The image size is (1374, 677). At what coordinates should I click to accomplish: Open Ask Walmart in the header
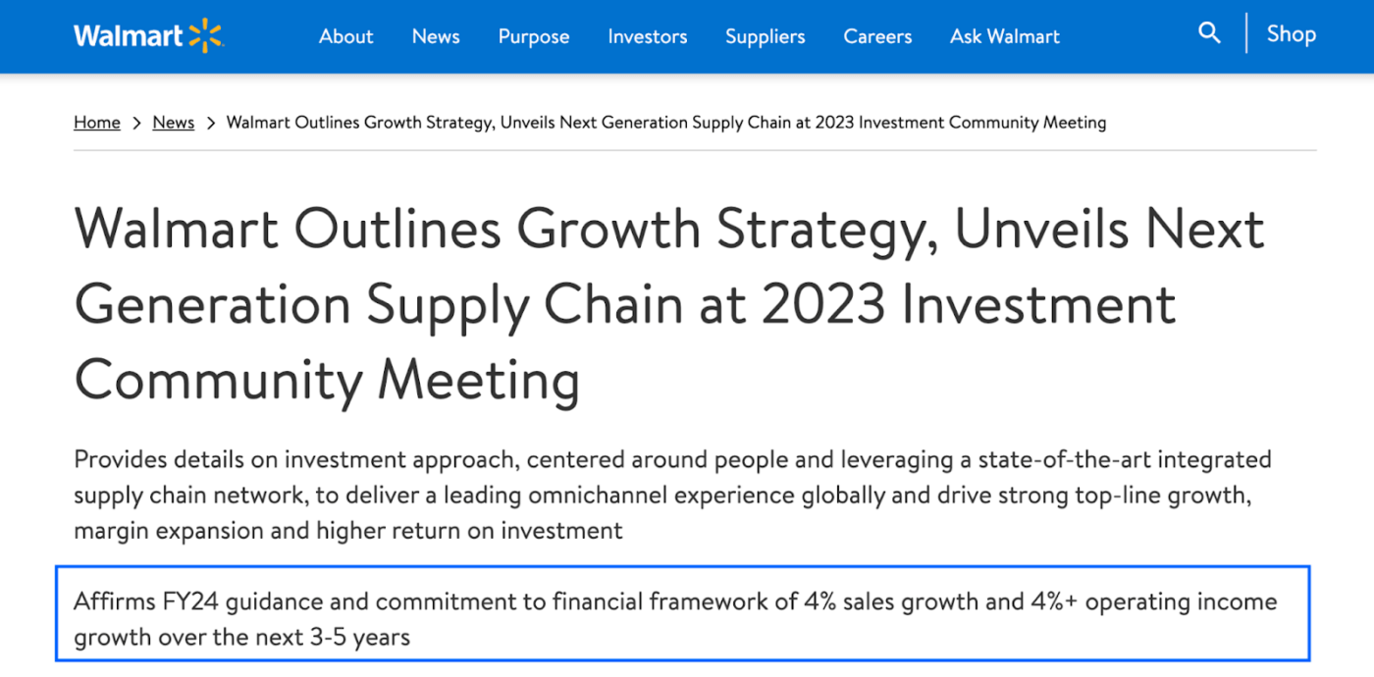[x=1005, y=36]
